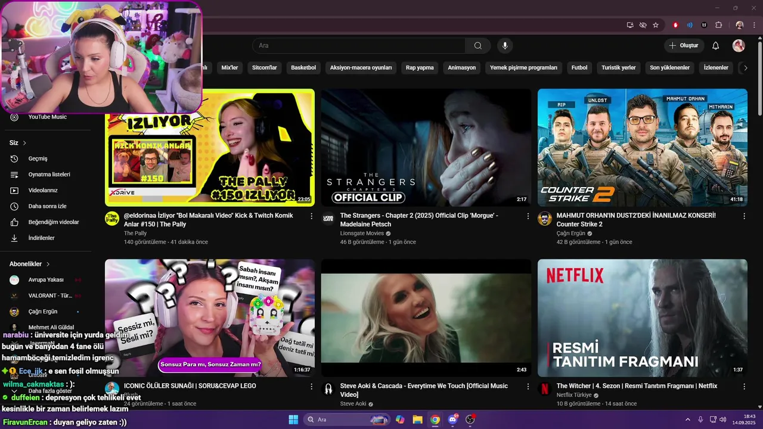
Task: Show hidden system tray icons
Action: [x=687, y=419]
